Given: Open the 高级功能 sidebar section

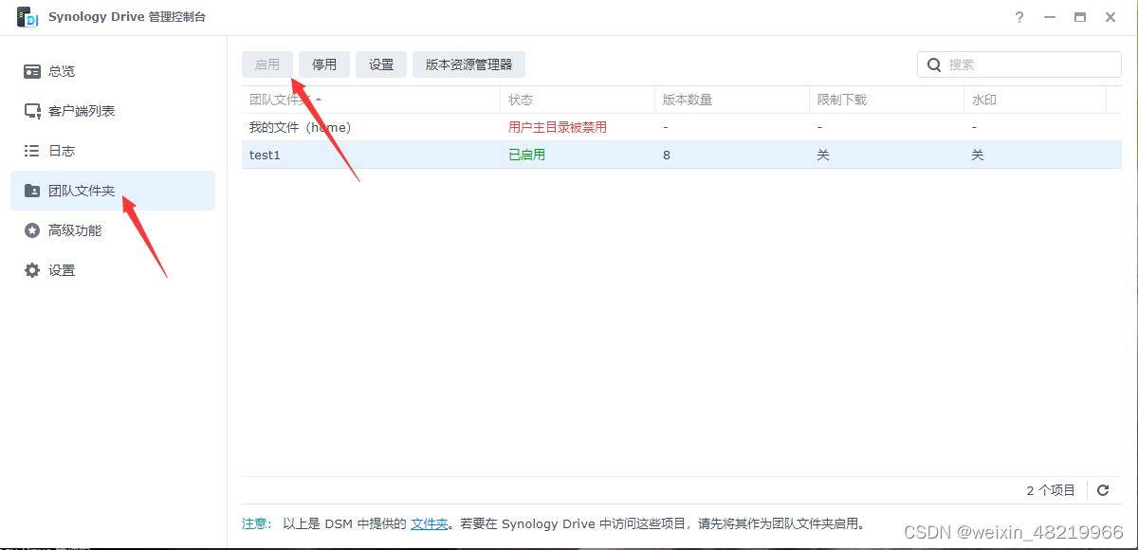Looking at the screenshot, I should 113,230.
